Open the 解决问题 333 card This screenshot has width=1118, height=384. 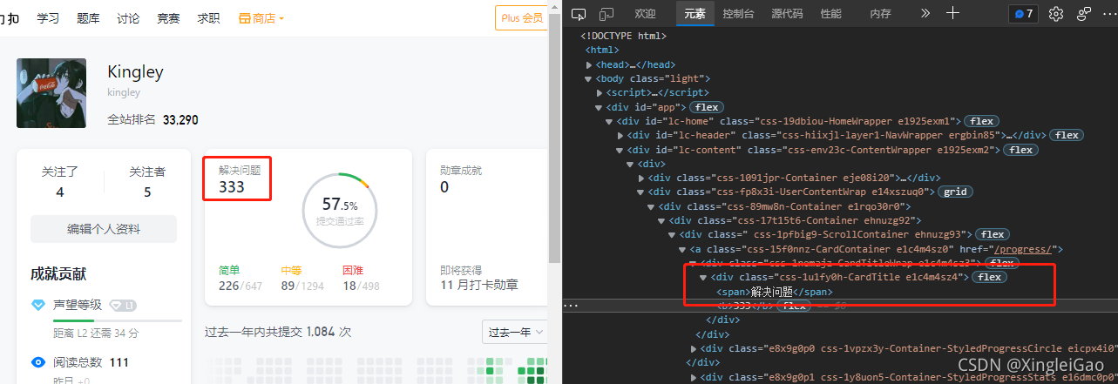238,179
